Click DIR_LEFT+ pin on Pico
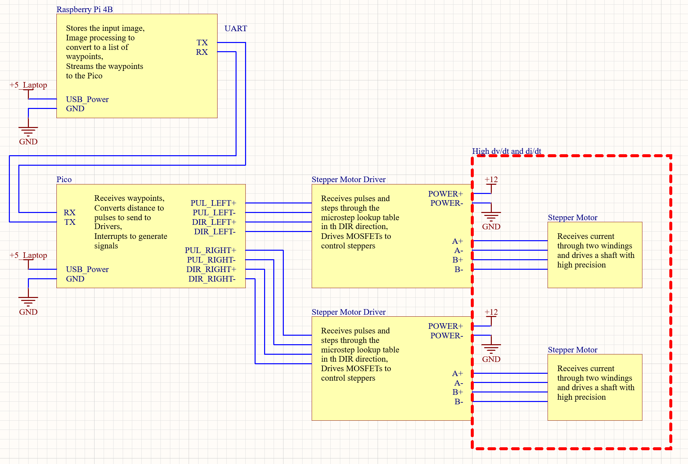Viewport: 688px width, 464px height. tap(214, 222)
